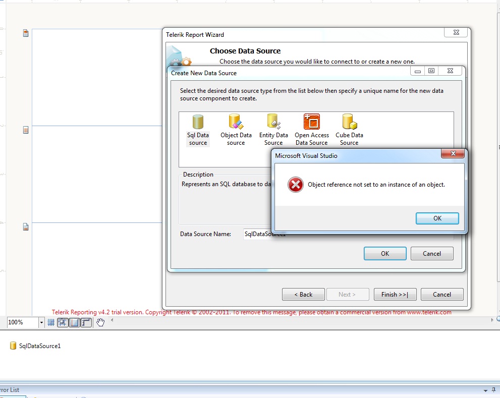Image resolution: width=500 pixels, height=398 pixels.
Task: Click the designer scroll right arrow
Action: click(x=492, y=320)
